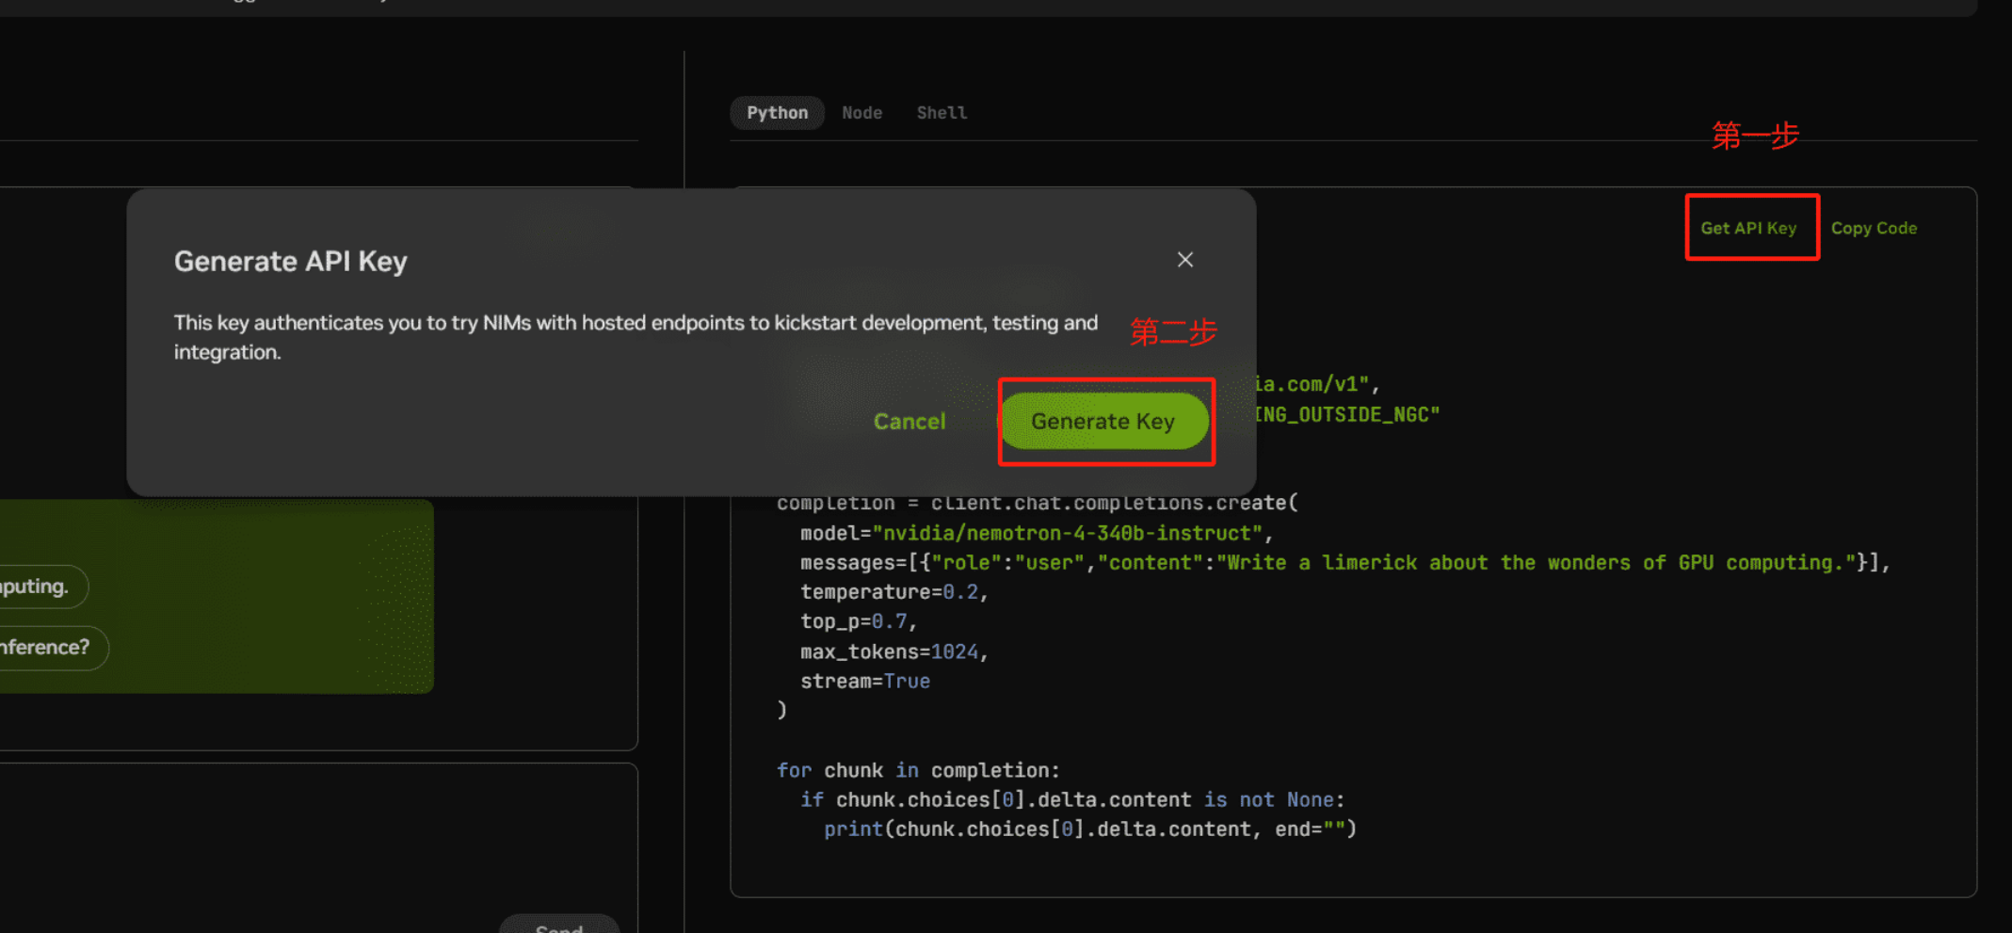
Task: Click the print(chunk.choices[0]...) line
Action: point(1089,829)
